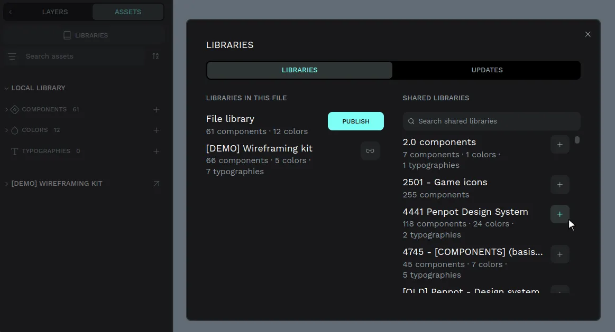Viewport: 615px width, 332px height.
Task: Click the assets sort order icon
Action: tap(155, 56)
